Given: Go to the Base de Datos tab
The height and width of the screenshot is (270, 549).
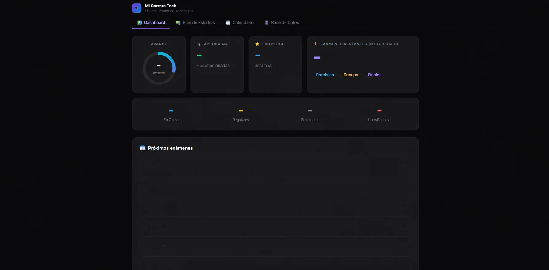Looking at the screenshot, I should [x=282, y=23].
